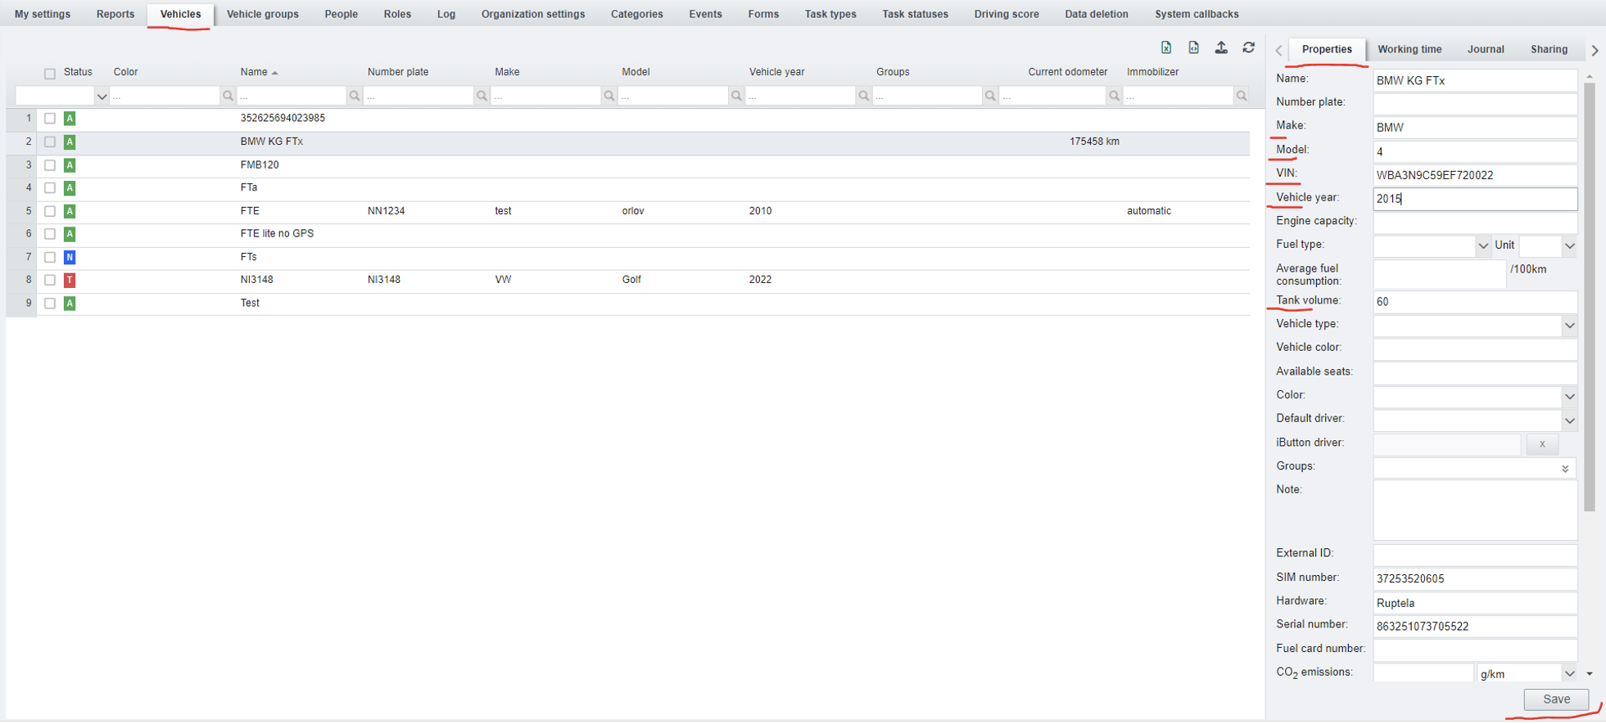Clear iButton driver with x button

pos(1542,444)
